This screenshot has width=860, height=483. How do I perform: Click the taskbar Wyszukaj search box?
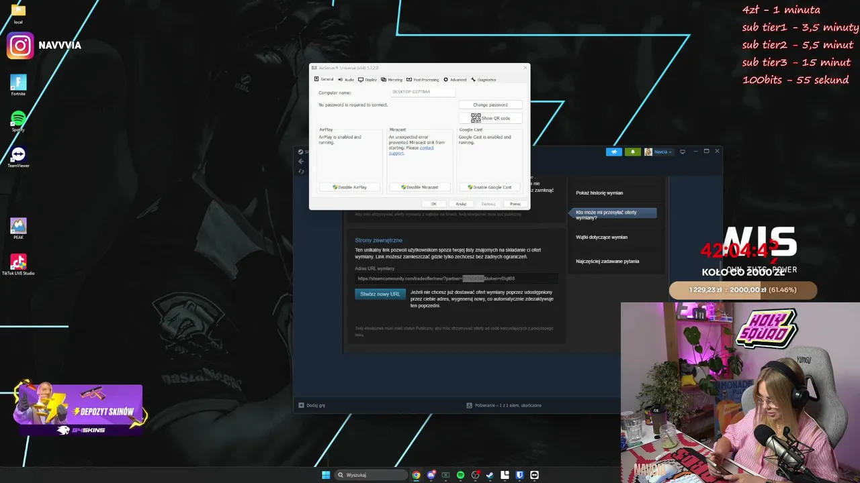point(372,475)
